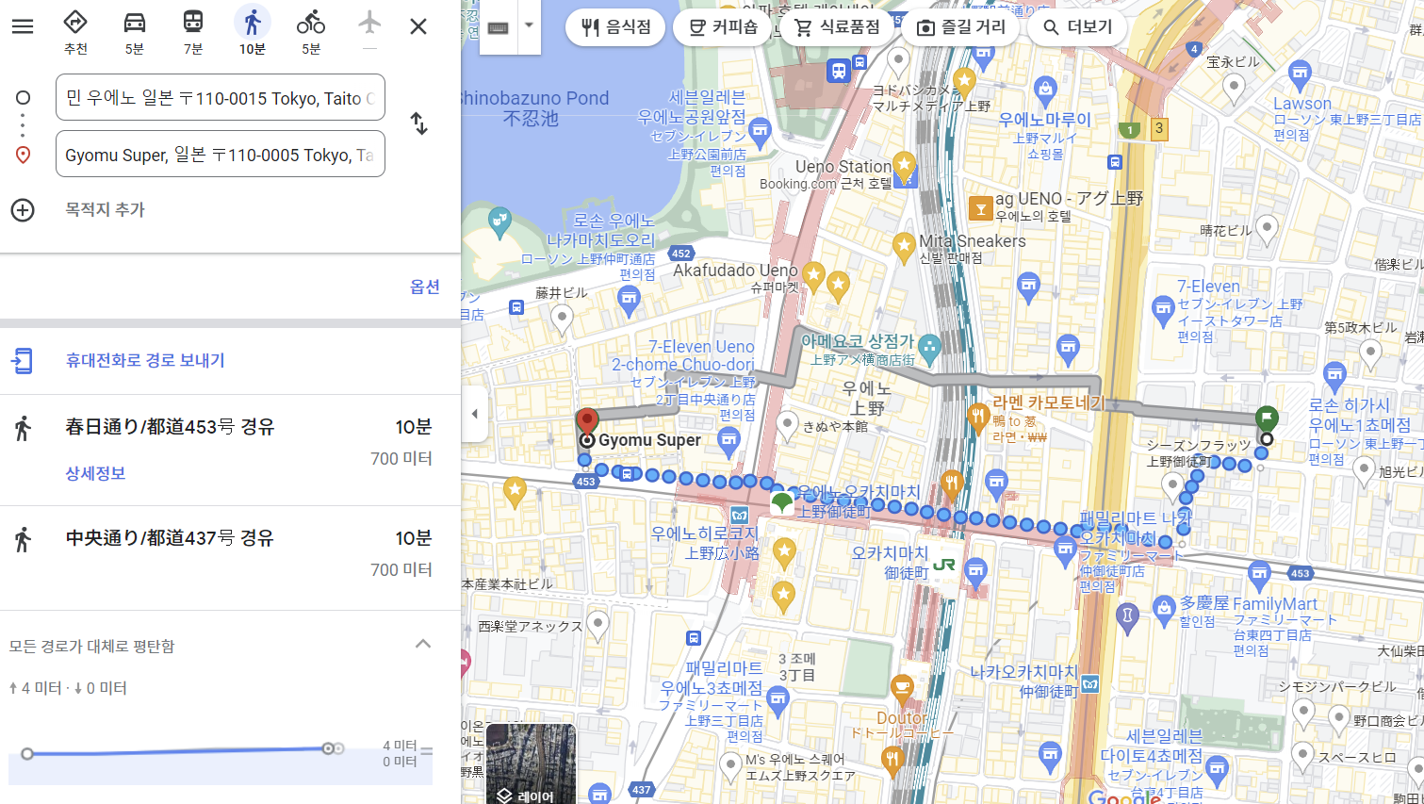Switch to transit mode, 7 minutes
This screenshot has height=804, width=1424.
tap(193, 22)
